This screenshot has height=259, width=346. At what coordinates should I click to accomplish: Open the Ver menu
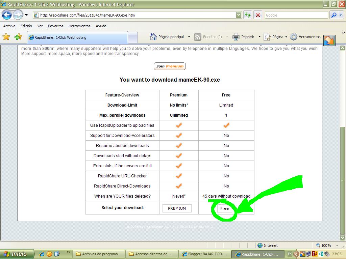click(x=40, y=26)
